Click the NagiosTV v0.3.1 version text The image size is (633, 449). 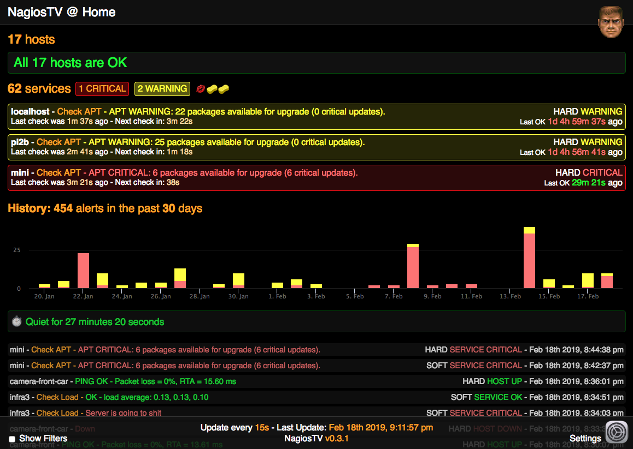tap(317, 439)
